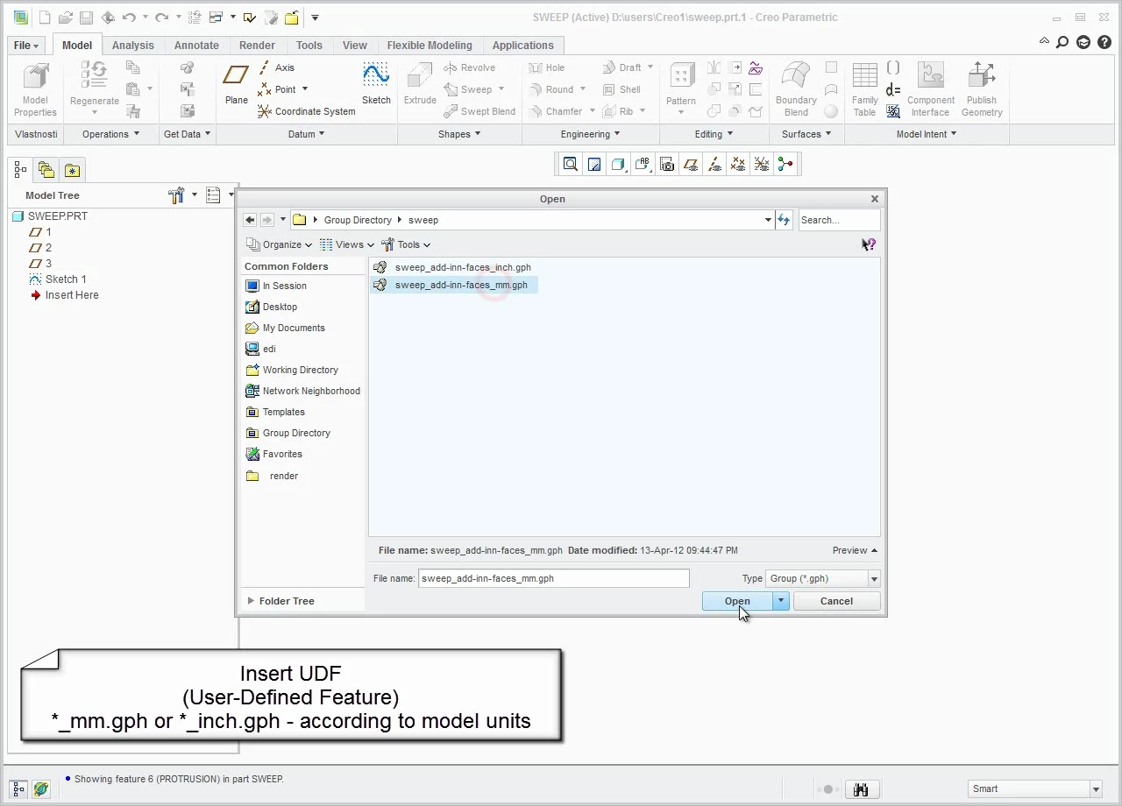Screen dimensions: 1122x806
Task: Click the Back arrow in Open dialog
Action: click(250, 220)
